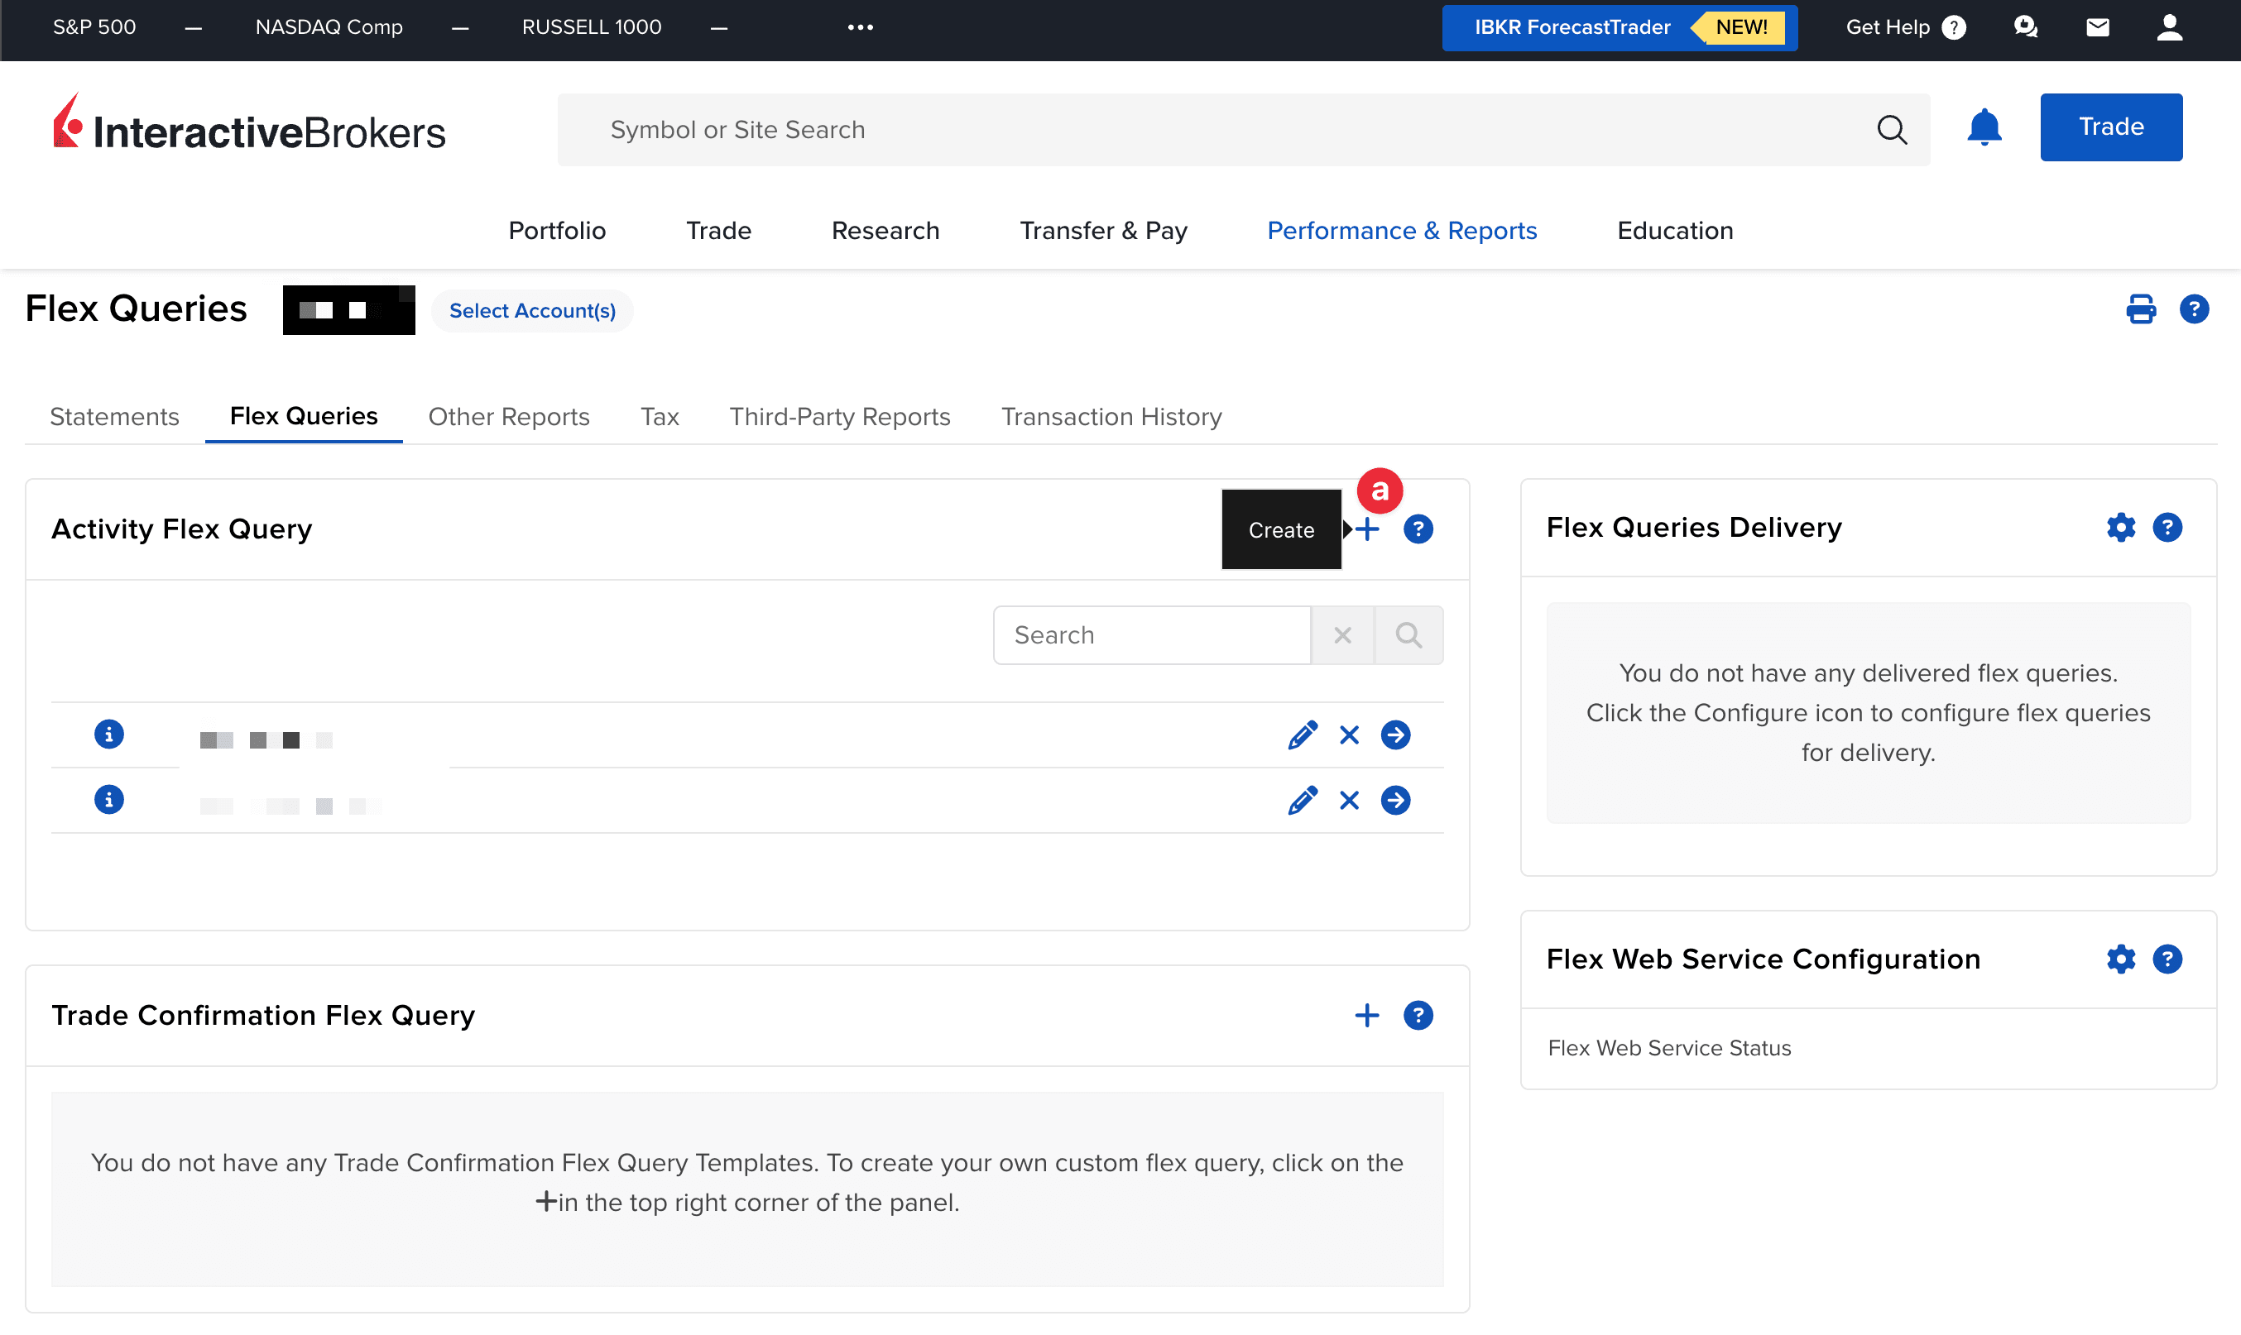Configure the Flex Web Service
Image resolution: width=2241 pixels, height=1335 pixels.
pos(2121,959)
